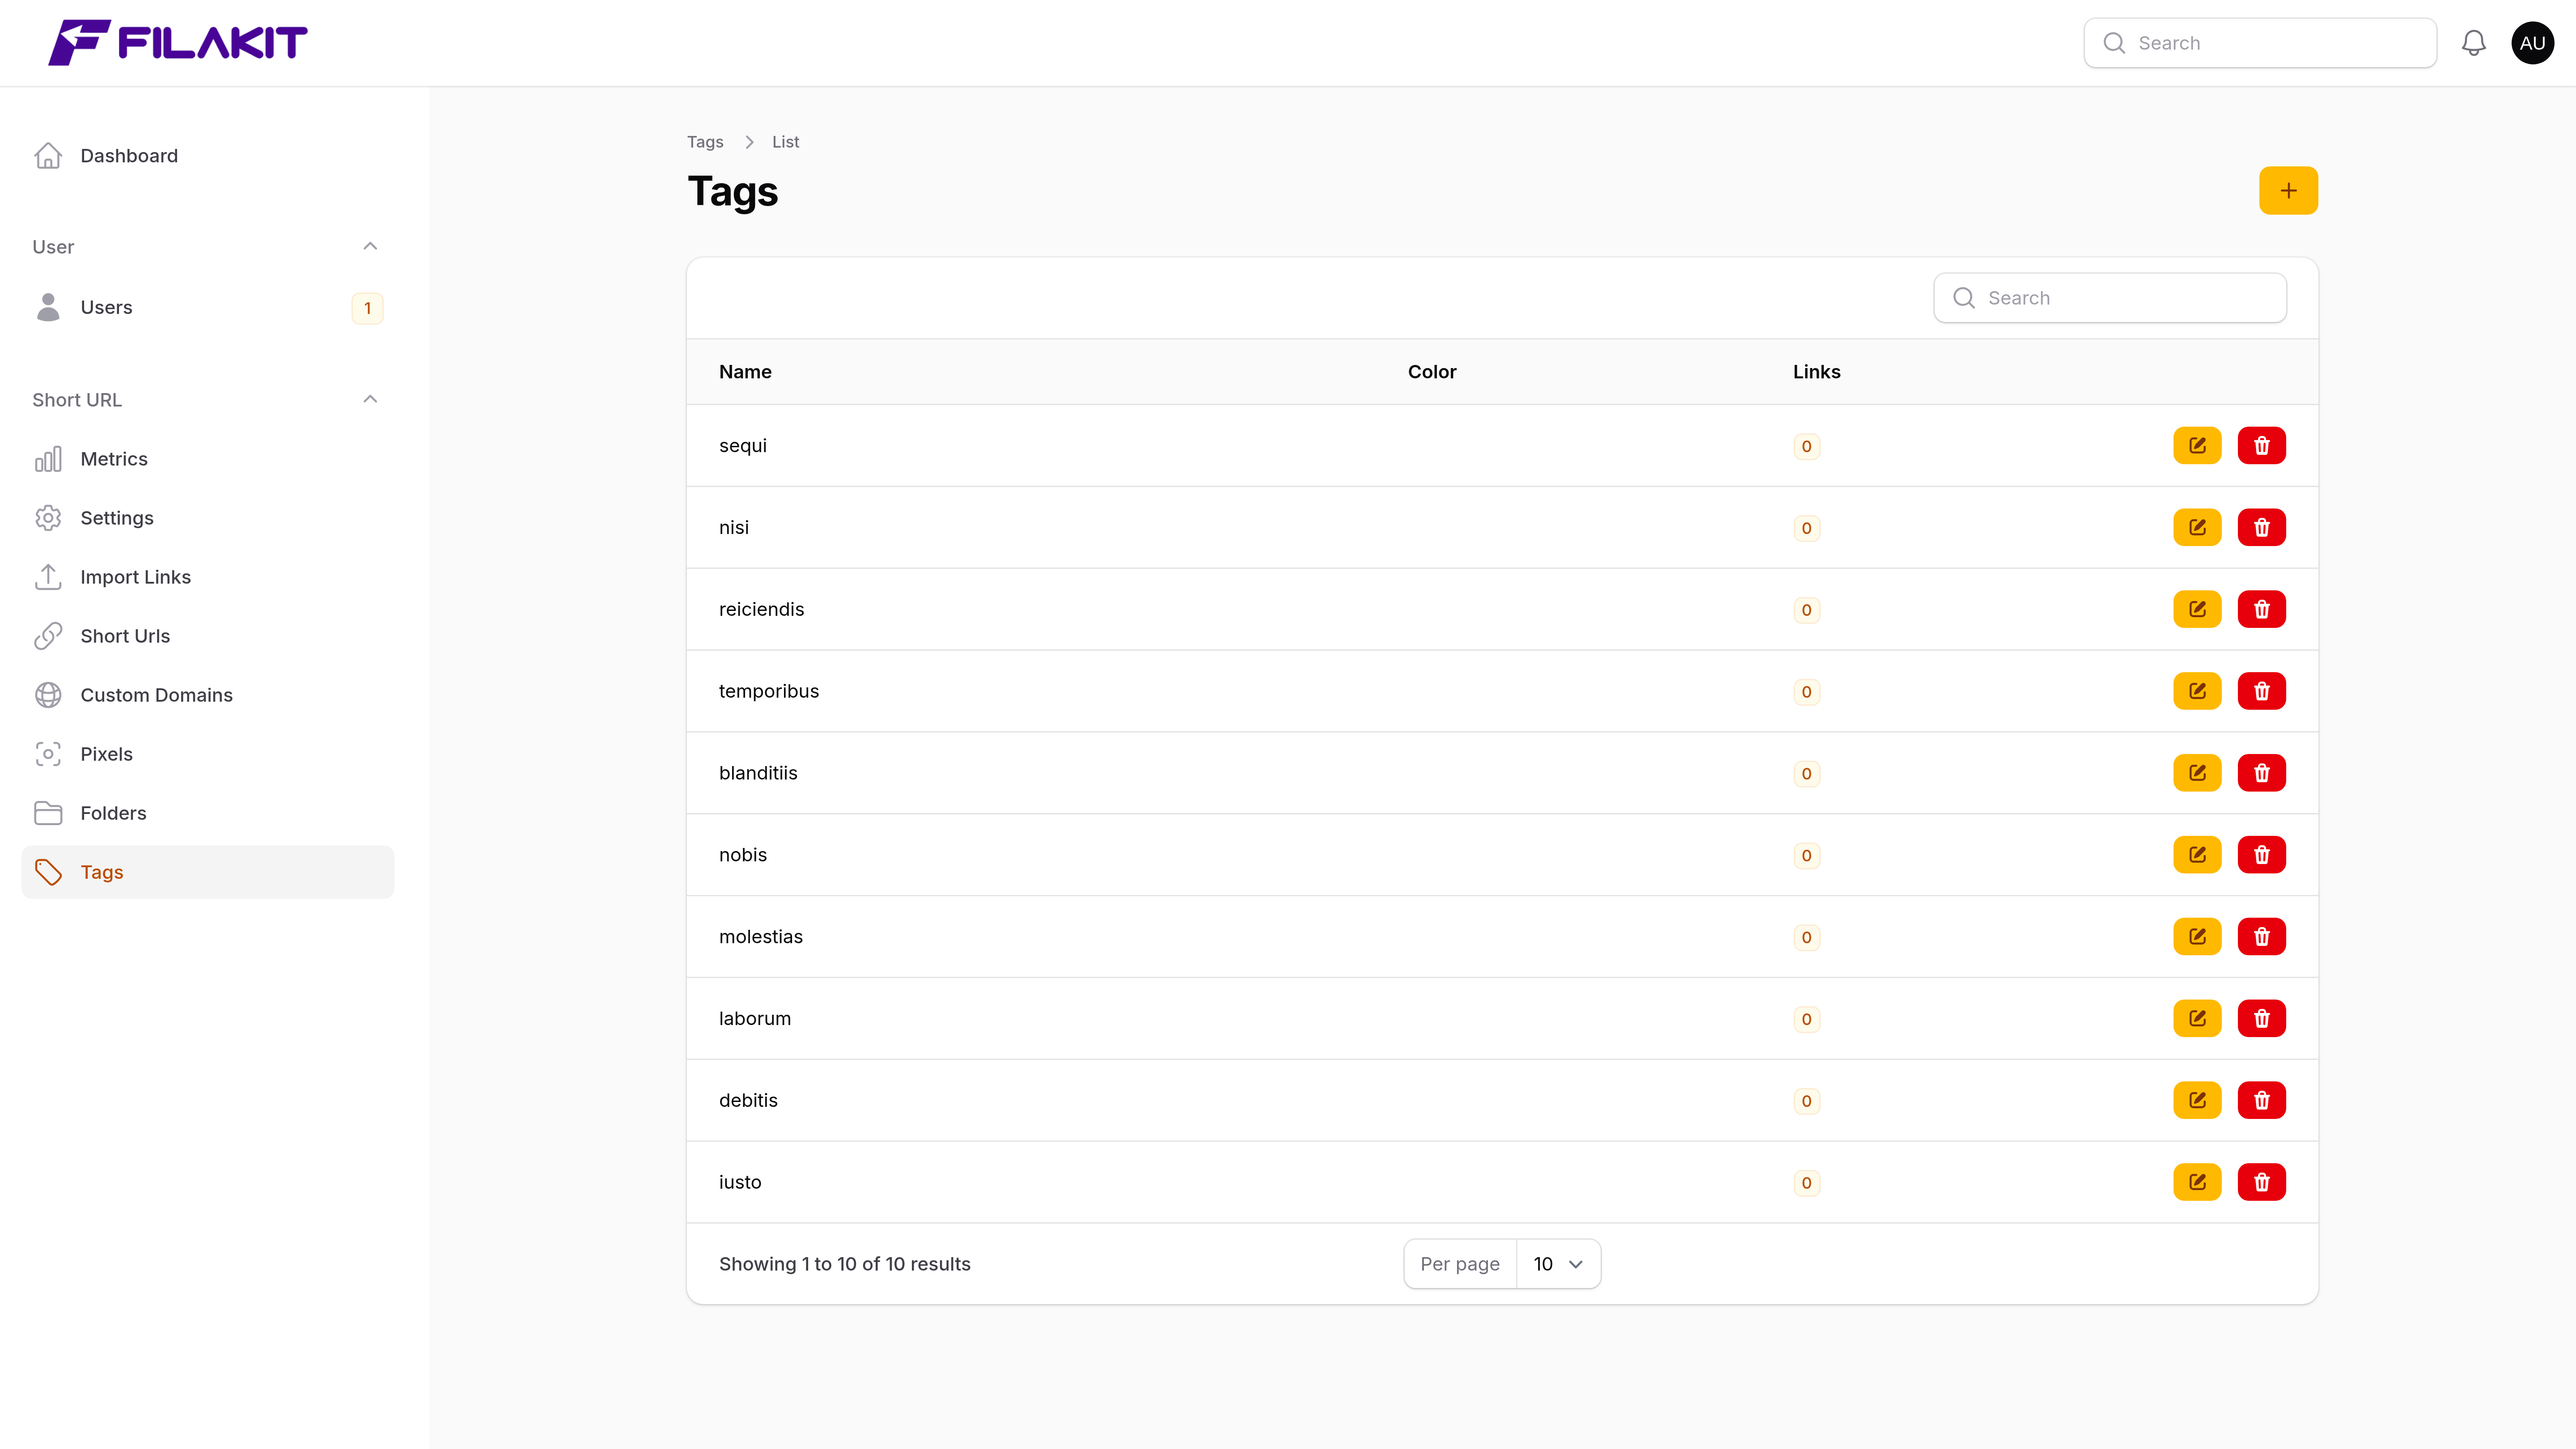This screenshot has height=1449, width=2576.
Task: Select Tags in sidebar
Action: (x=207, y=872)
